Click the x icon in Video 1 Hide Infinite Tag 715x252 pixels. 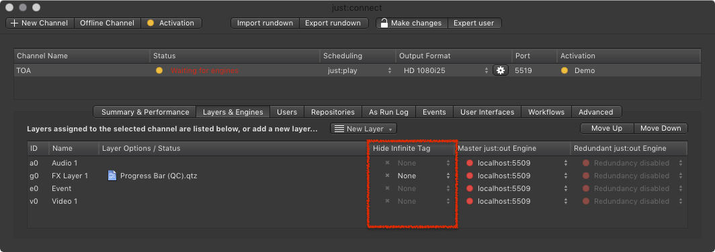pyautogui.click(x=388, y=201)
